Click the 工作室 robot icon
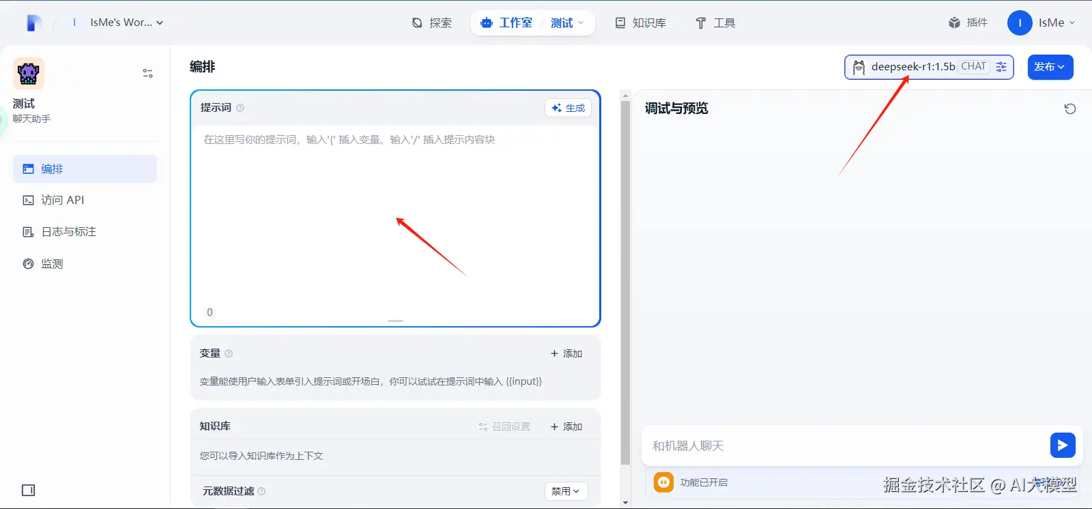The height and width of the screenshot is (509, 1092). tap(487, 23)
